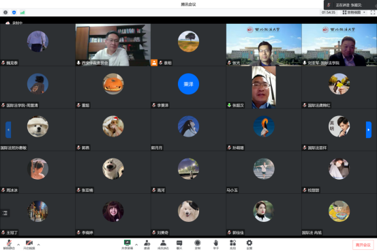Start screen sharing with green icon
This screenshot has width=377, height=252.
(x=127, y=244)
